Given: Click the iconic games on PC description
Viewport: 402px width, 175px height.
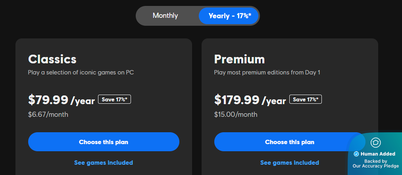Looking at the screenshot, I should pyautogui.click(x=83, y=72).
